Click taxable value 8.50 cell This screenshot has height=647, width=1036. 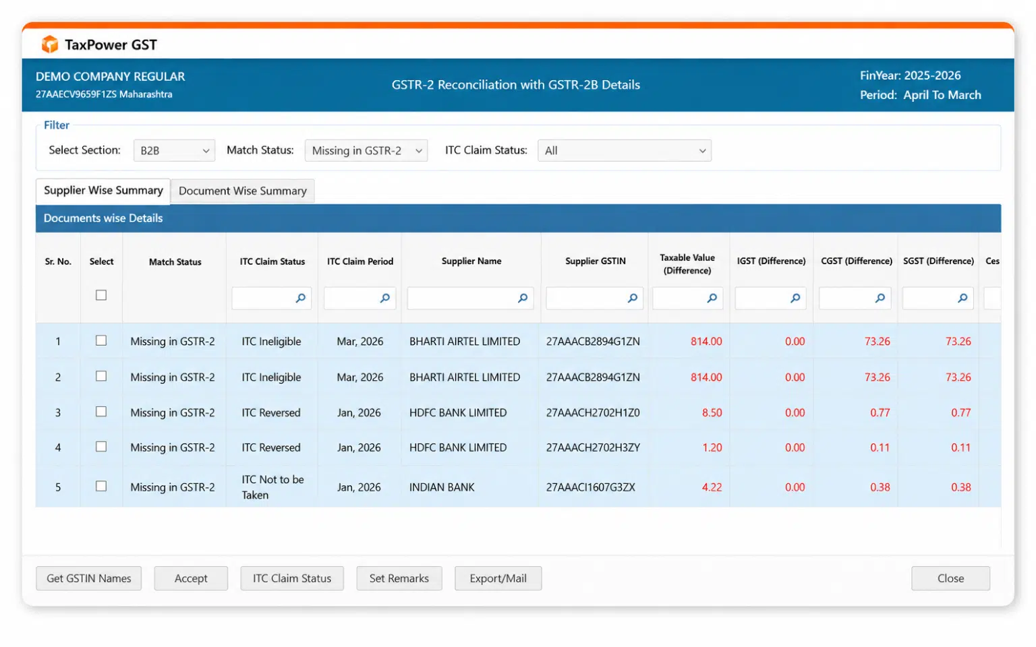coord(712,412)
